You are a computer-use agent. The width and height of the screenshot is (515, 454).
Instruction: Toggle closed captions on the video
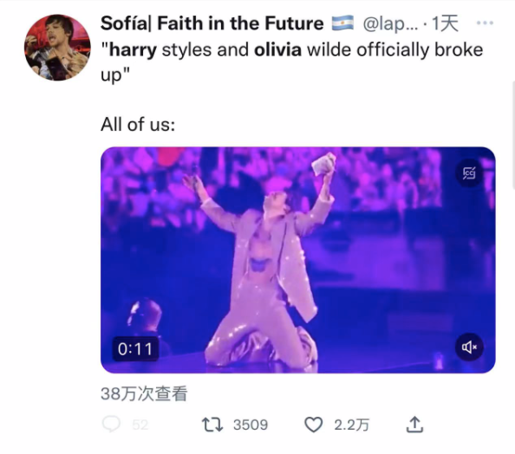tap(469, 173)
